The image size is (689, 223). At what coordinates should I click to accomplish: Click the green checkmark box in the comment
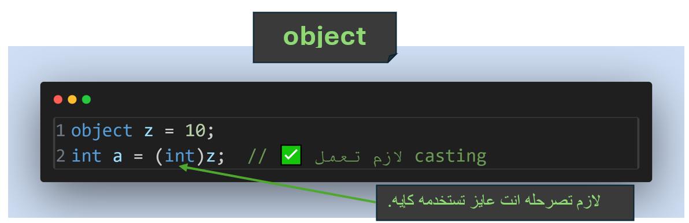point(291,155)
